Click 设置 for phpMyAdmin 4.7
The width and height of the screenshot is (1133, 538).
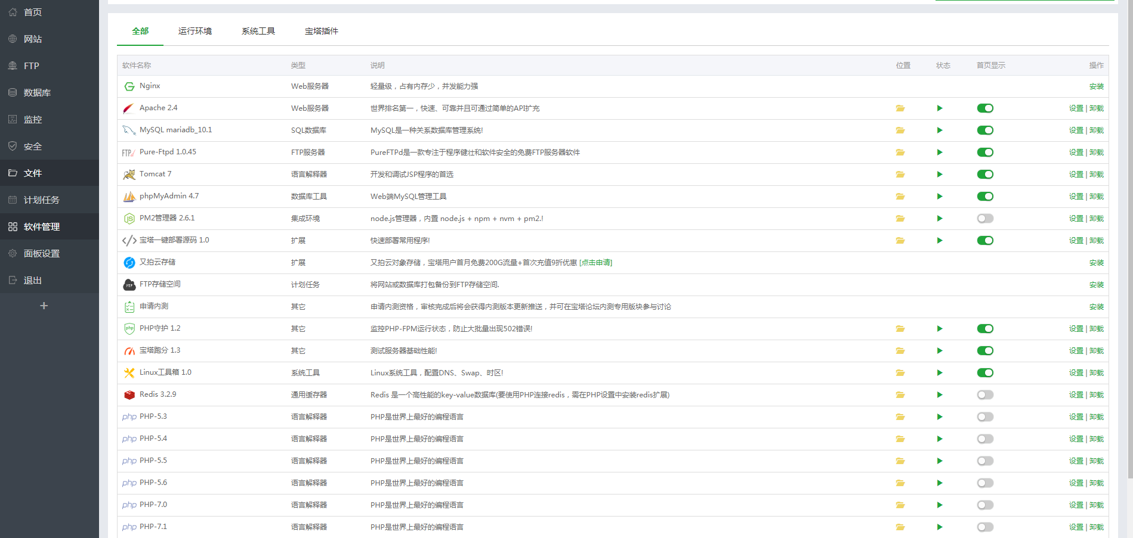1076,197
